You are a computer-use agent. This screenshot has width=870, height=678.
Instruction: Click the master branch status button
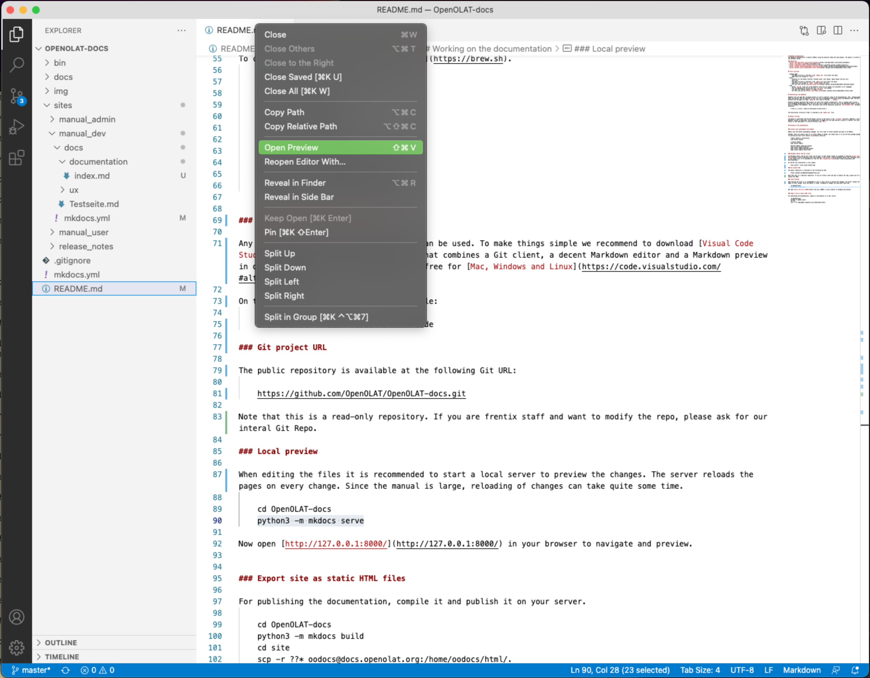pos(31,670)
